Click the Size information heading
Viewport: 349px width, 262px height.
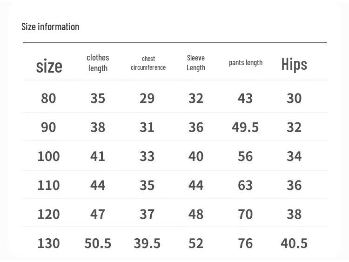pos(50,27)
